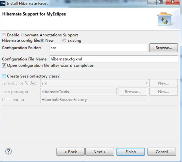This screenshot has height=162, width=182.
Task: Select the New config file radio button
Action: 42,41
